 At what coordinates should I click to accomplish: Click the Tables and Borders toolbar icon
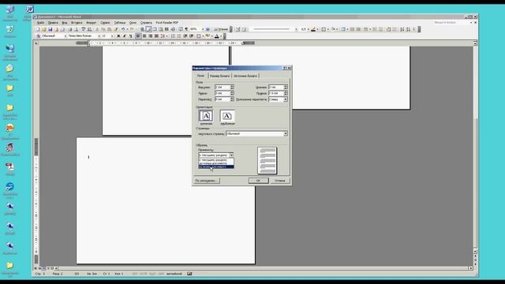(x=149, y=29)
